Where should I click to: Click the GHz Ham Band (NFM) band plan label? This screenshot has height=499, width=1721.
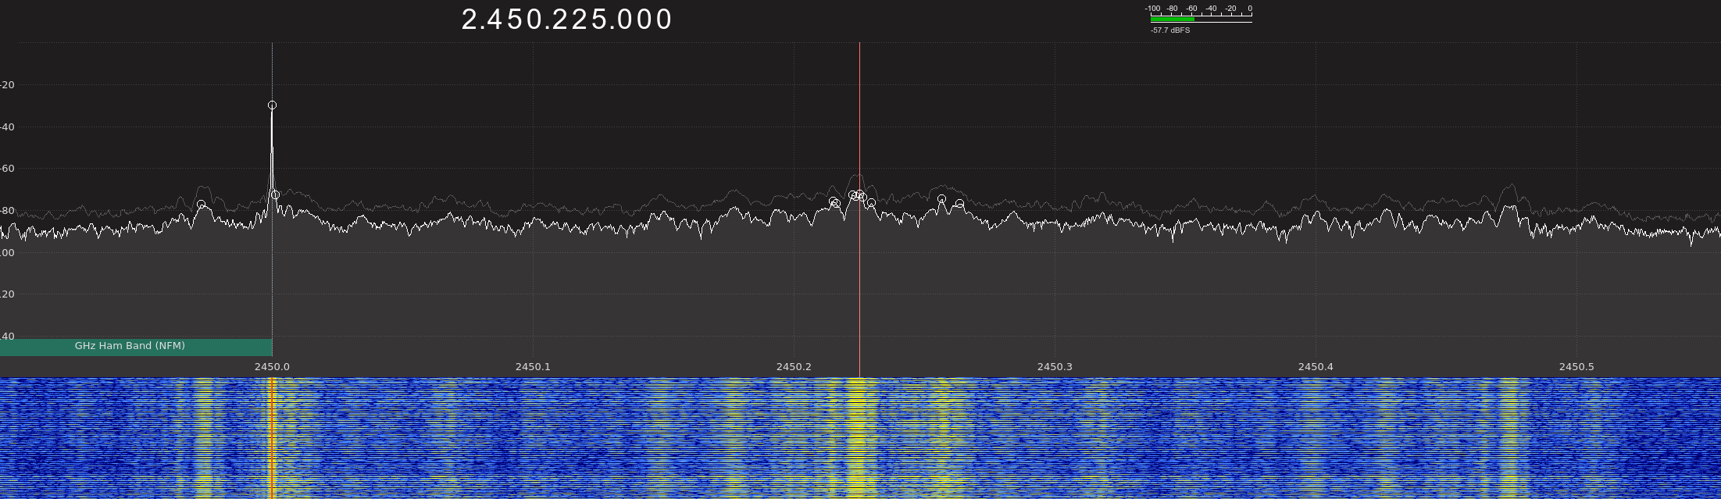click(130, 346)
